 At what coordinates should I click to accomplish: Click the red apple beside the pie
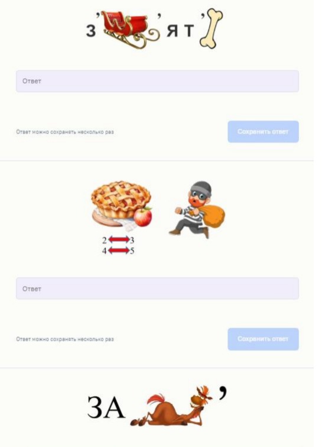click(x=143, y=217)
